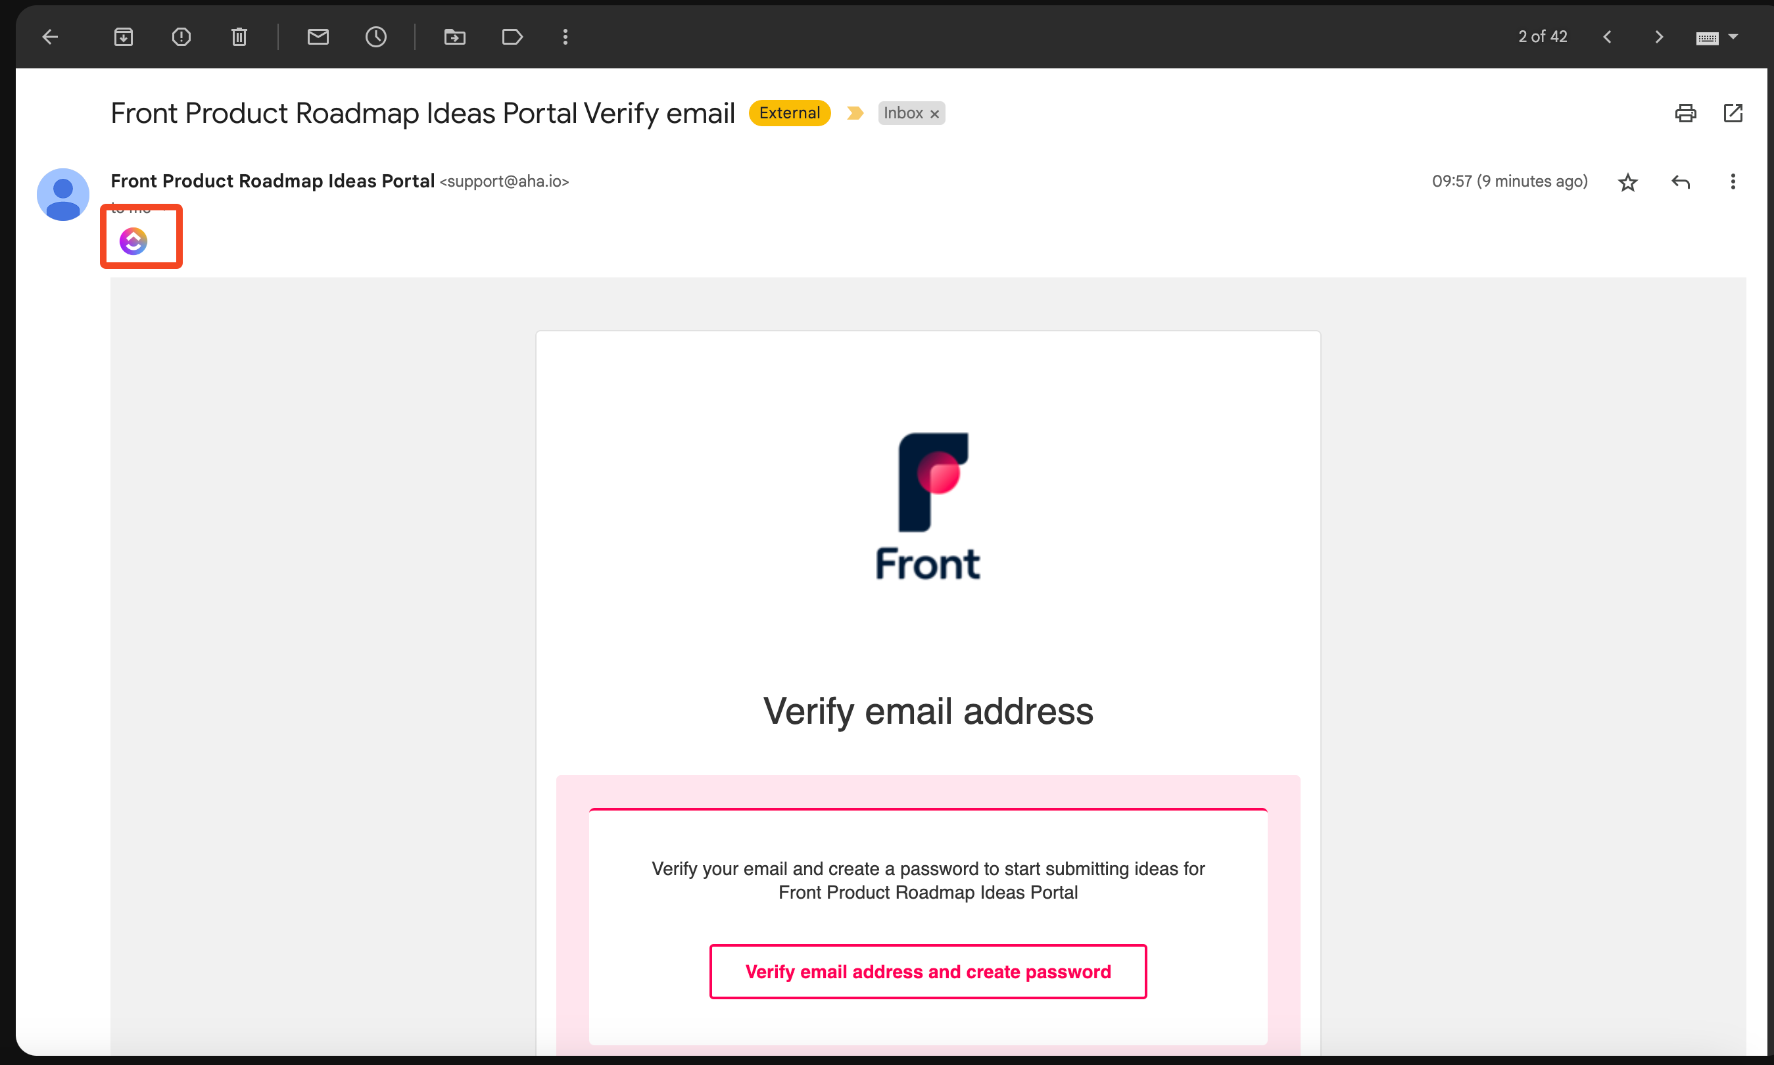Remove the Inbox label
Screen dimensions: 1774x1065
coord(934,113)
